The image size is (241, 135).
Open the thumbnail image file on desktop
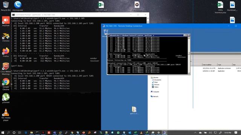pyautogui.click(x=232, y=6)
